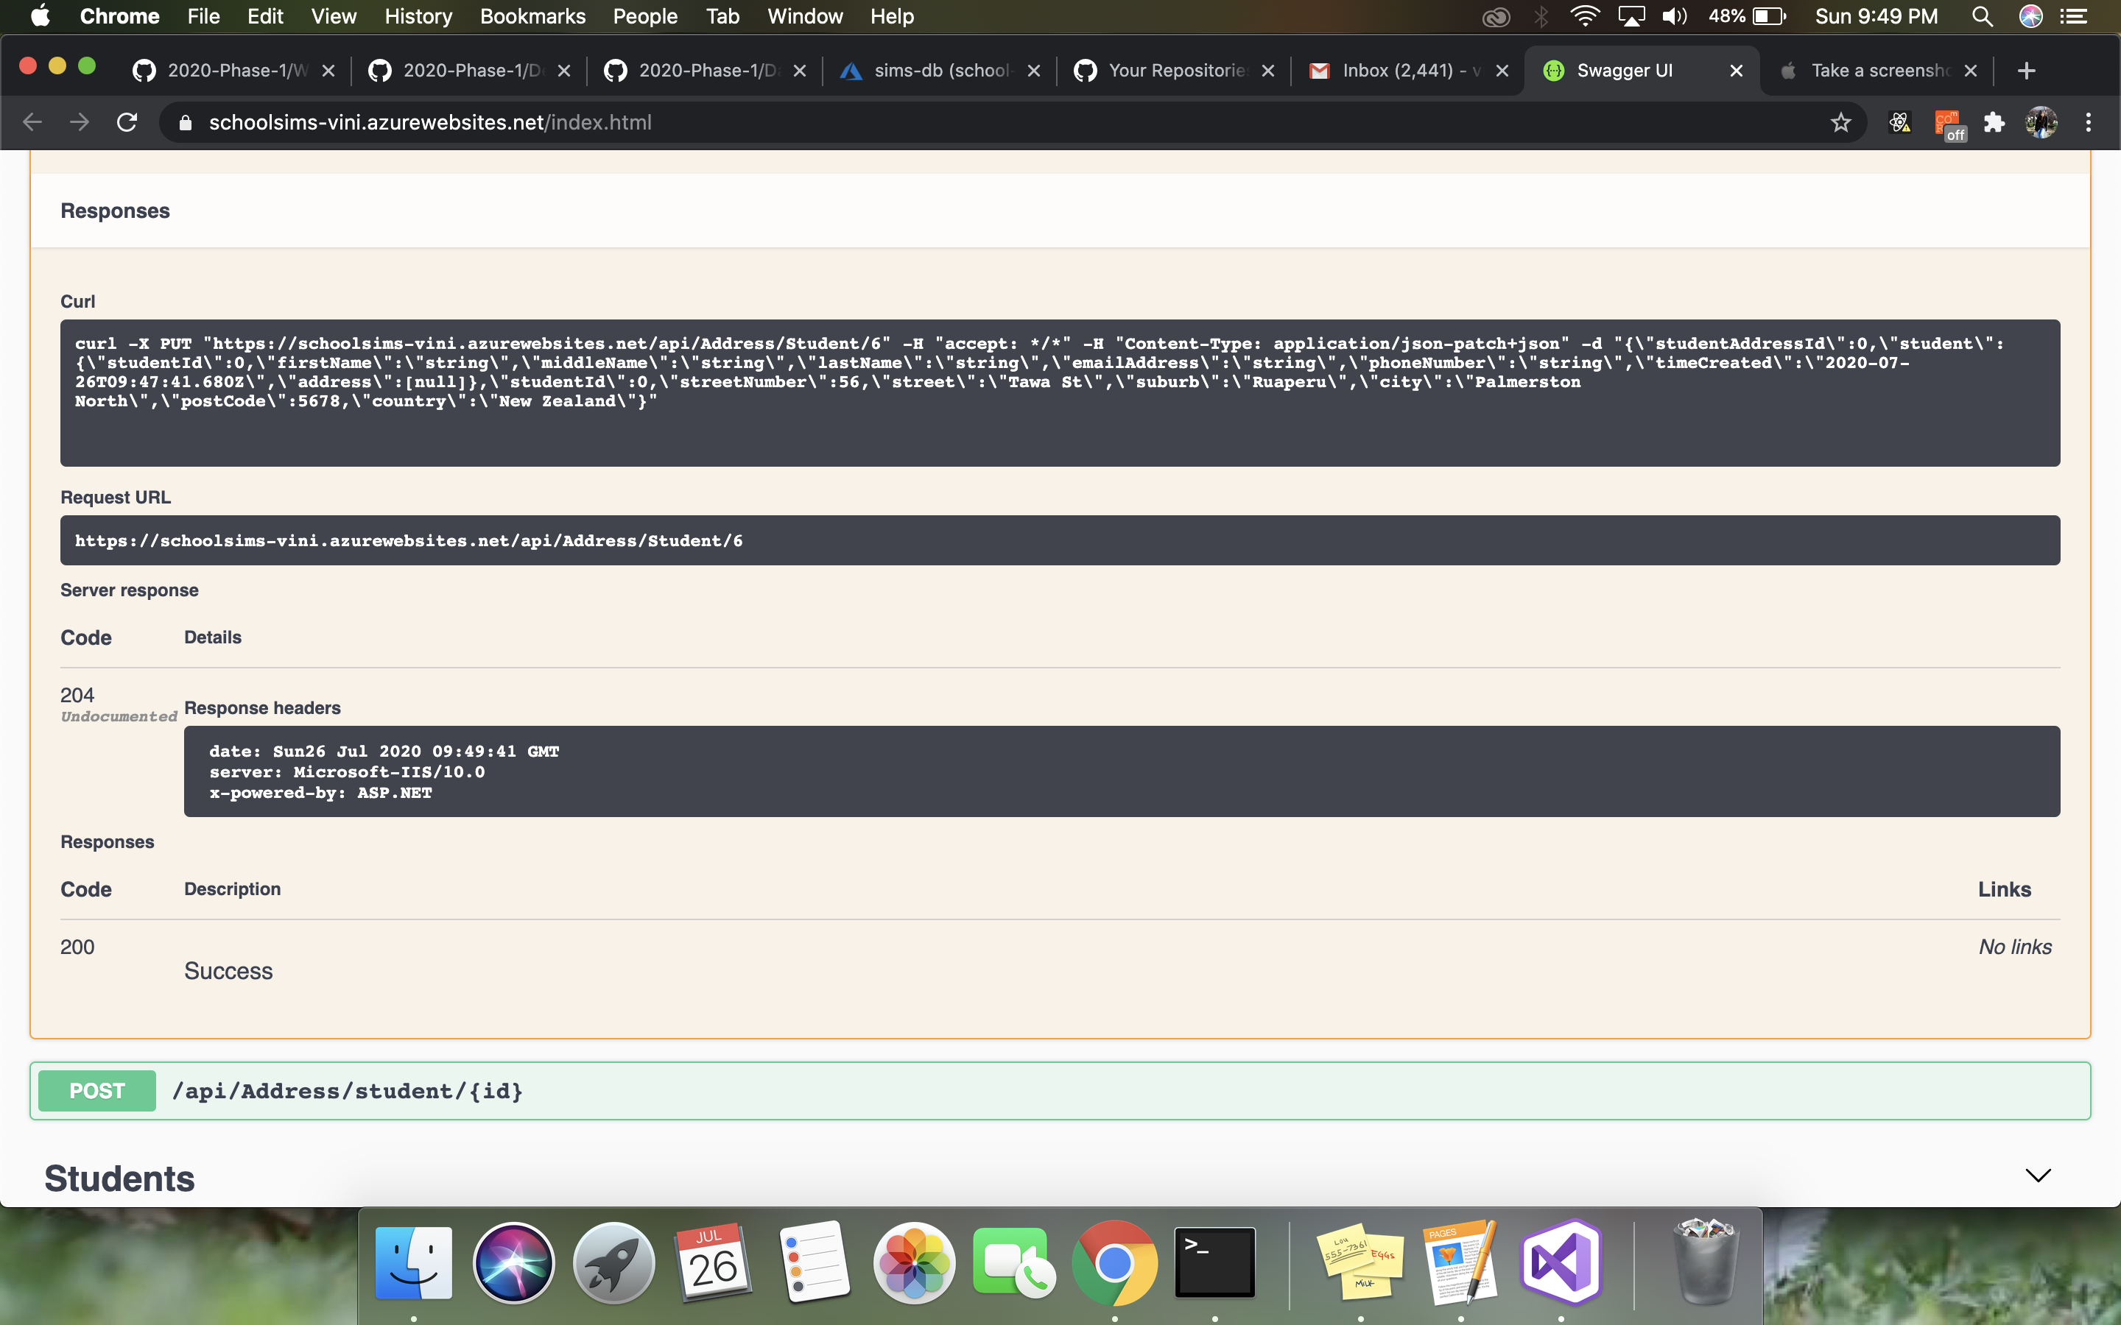Open Stickies from the dock
This screenshot has width=2121, height=1325.
(x=1361, y=1262)
